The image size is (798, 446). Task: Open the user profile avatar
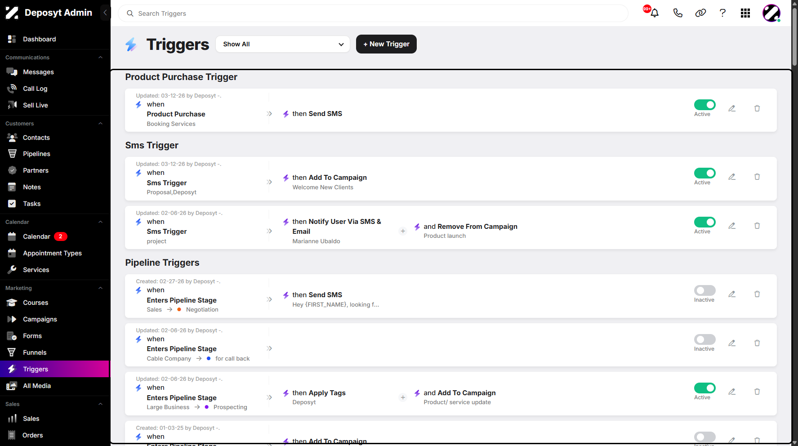pyautogui.click(x=771, y=13)
